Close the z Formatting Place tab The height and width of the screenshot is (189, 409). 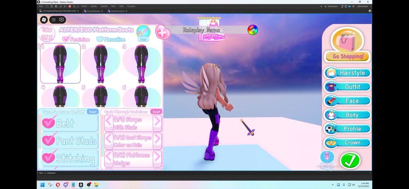click(x=78, y=11)
